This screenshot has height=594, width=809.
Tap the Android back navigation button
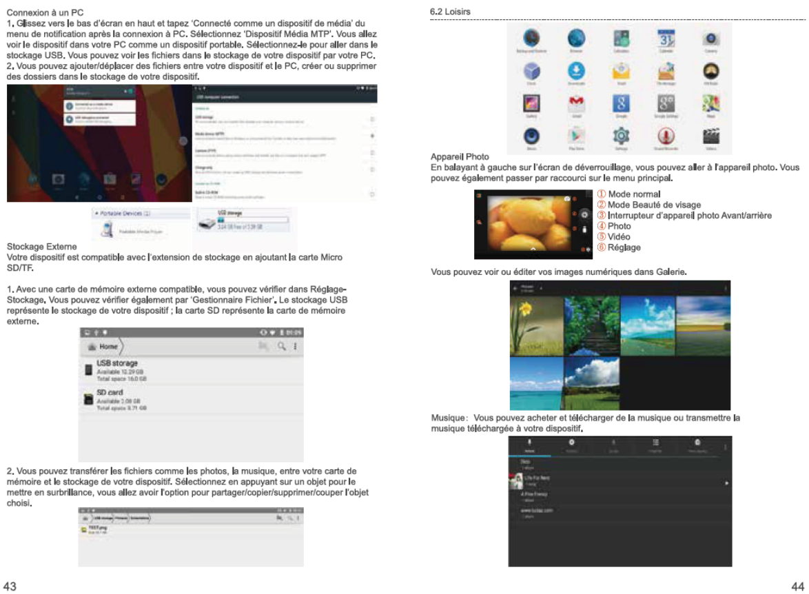click(x=78, y=197)
